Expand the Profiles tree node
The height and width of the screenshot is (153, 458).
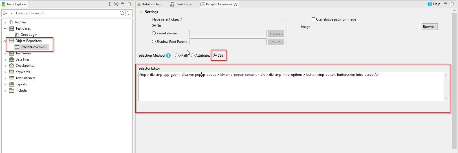tap(5, 22)
